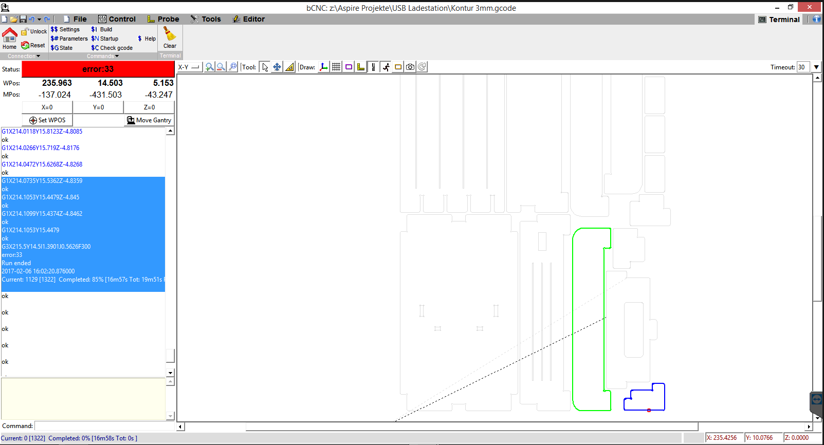Click the WPos Y value 14.503

(x=111, y=83)
